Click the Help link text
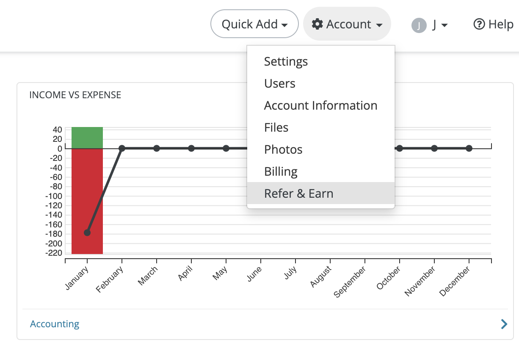Screen dimensions: 519x348 501,24
